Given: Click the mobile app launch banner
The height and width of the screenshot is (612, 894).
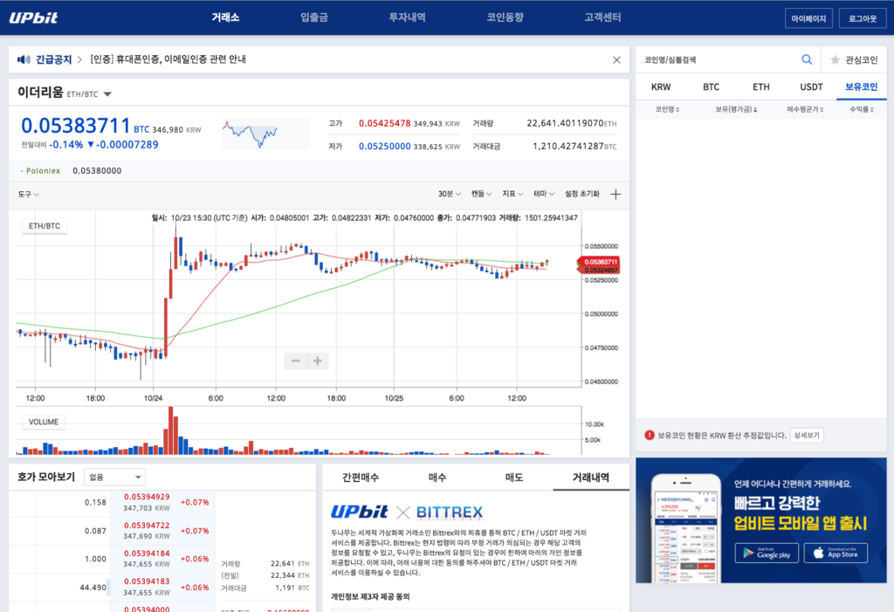Looking at the screenshot, I should point(761,520).
